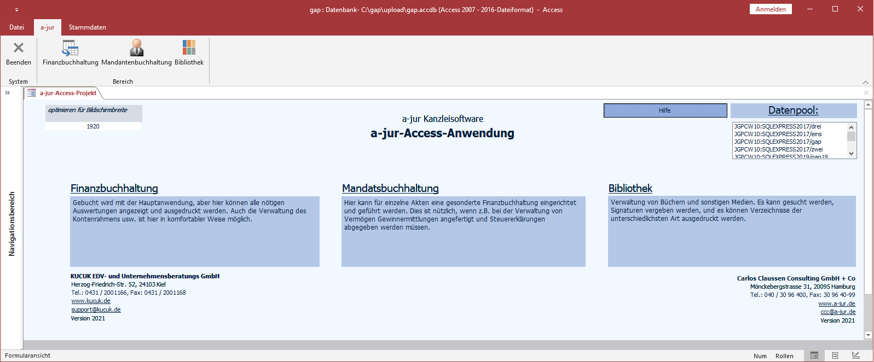874x362 pixels.
Task: Click the Datenpool heading
Action: click(x=794, y=110)
